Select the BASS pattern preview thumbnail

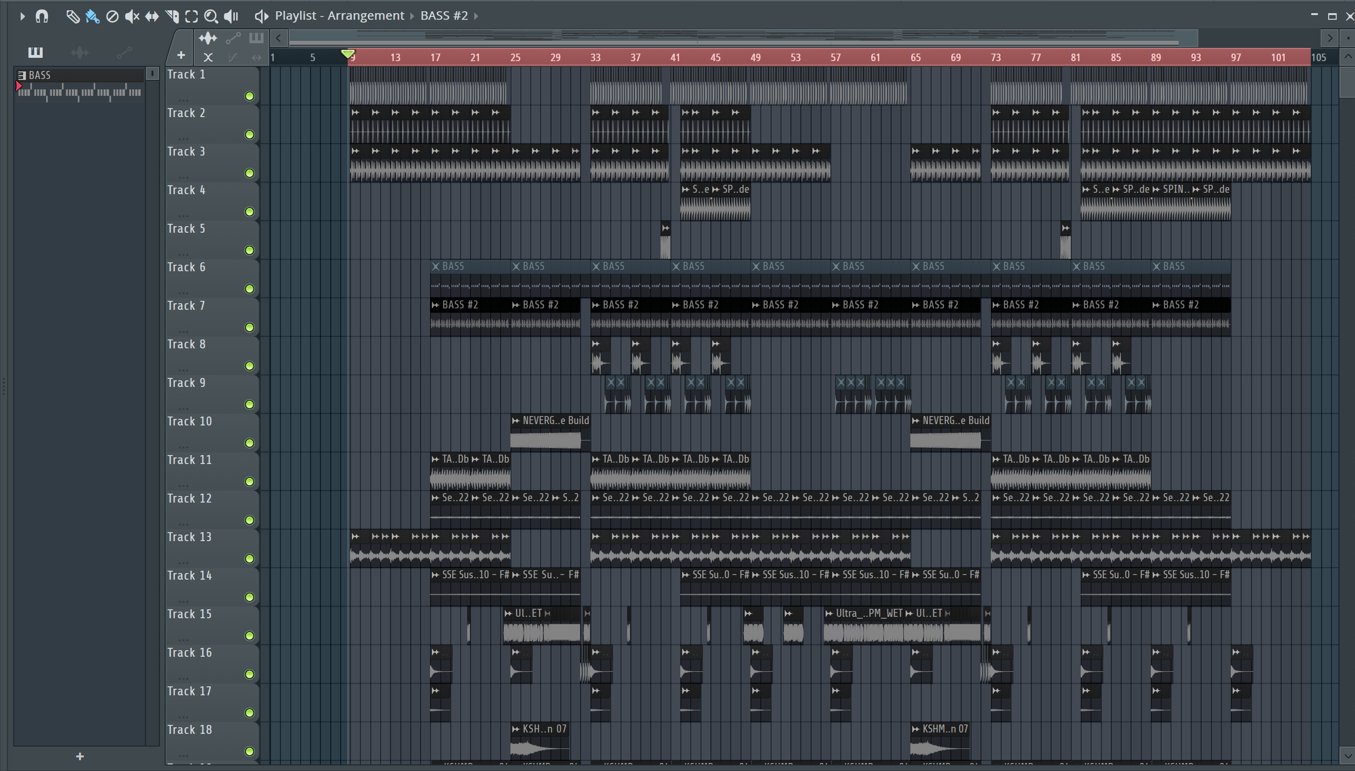tap(80, 92)
